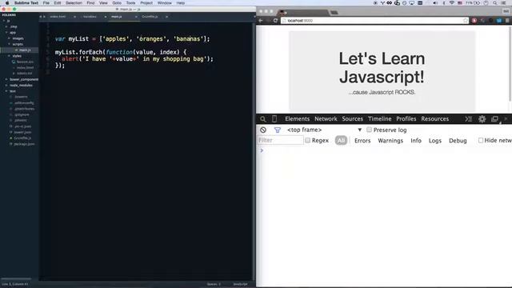Click the Wi-Fi status icon
This screenshot has width=512, height=288.
452,3
